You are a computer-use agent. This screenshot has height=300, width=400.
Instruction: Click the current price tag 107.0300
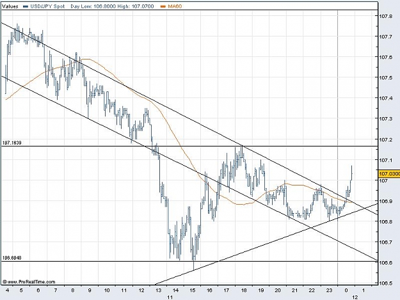click(389, 174)
